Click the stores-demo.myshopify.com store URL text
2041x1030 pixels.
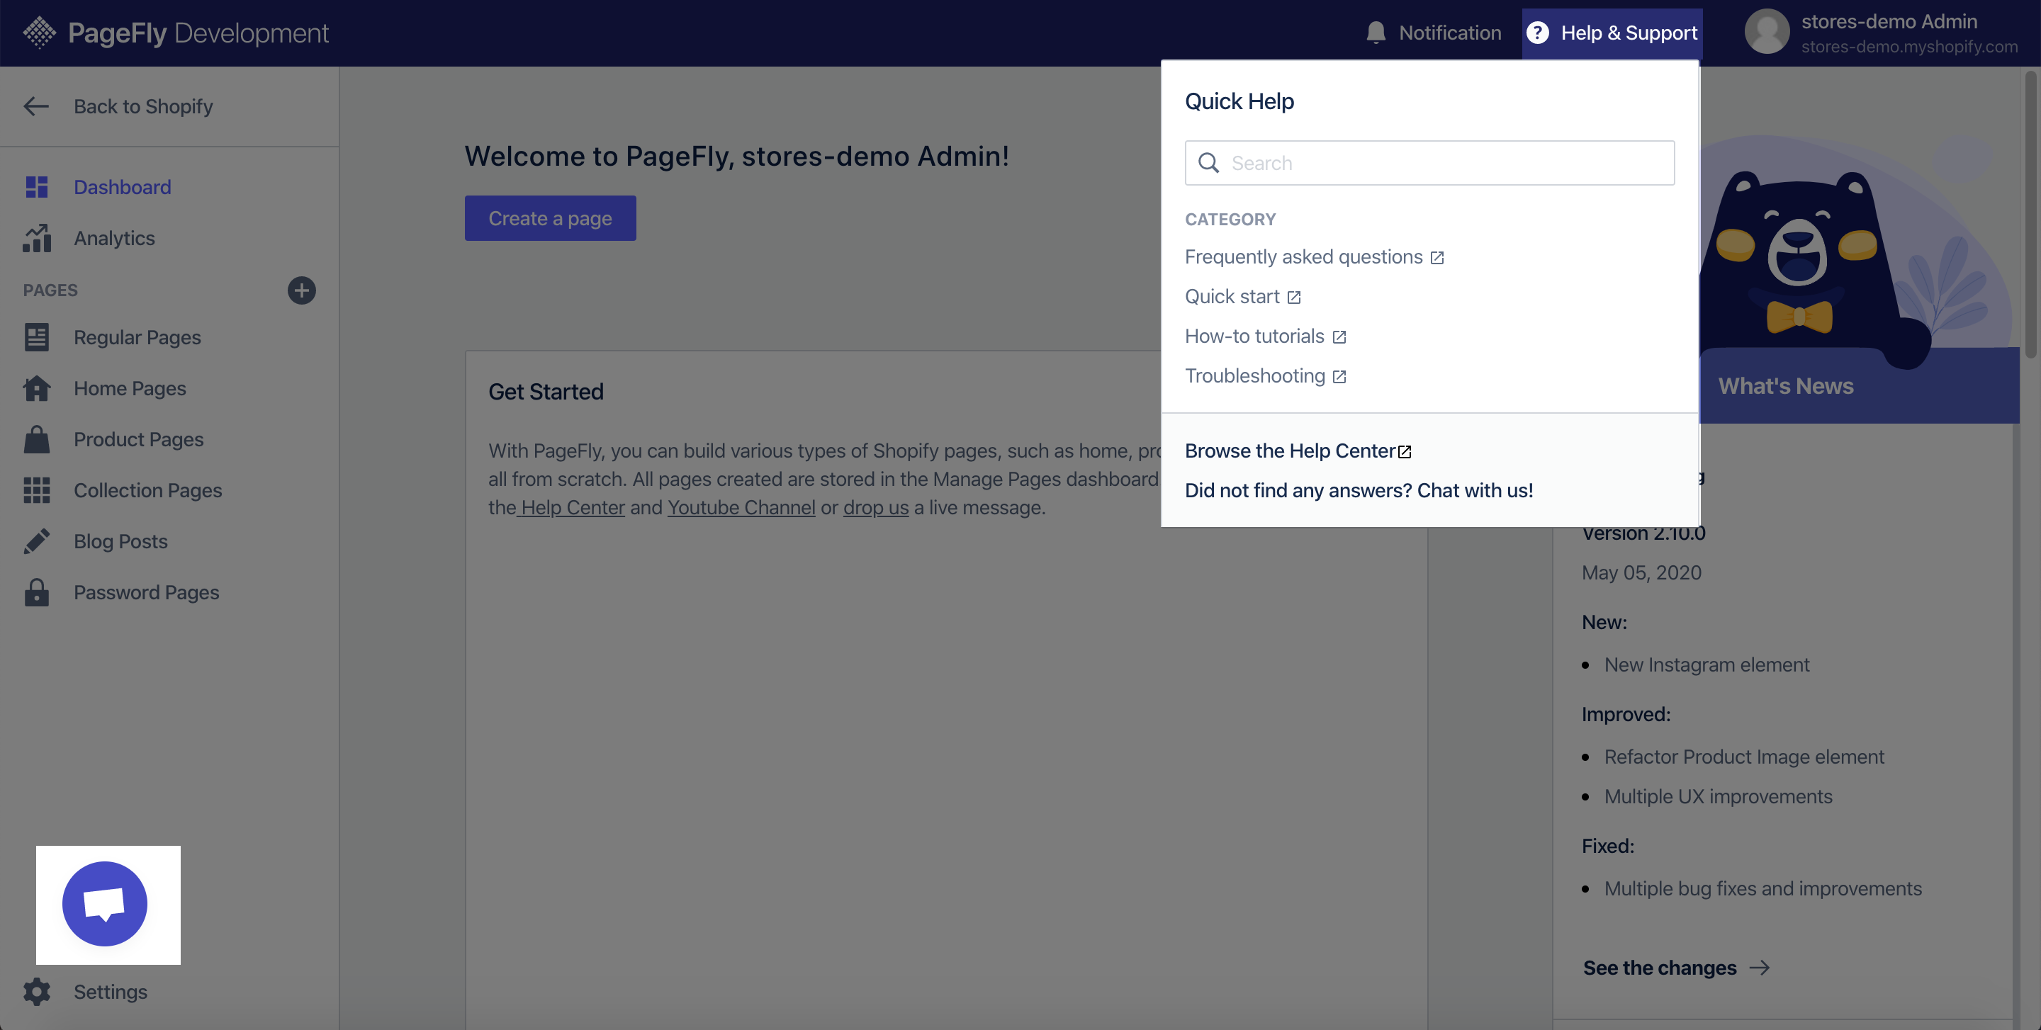click(x=1909, y=47)
